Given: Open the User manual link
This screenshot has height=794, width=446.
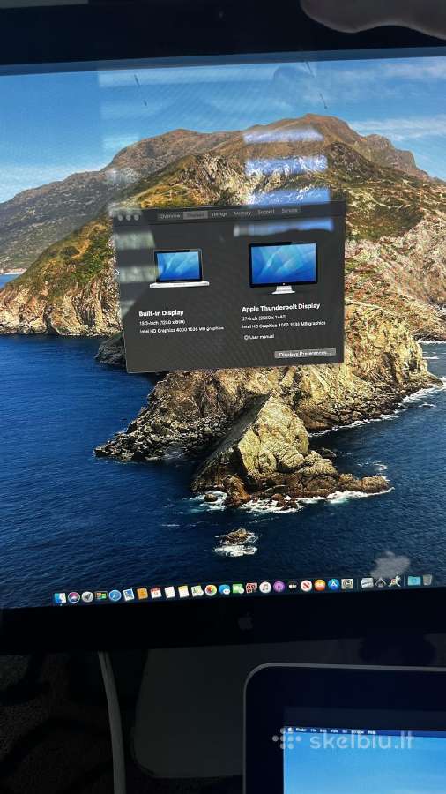Looking at the screenshot, I should coord(259,337).
